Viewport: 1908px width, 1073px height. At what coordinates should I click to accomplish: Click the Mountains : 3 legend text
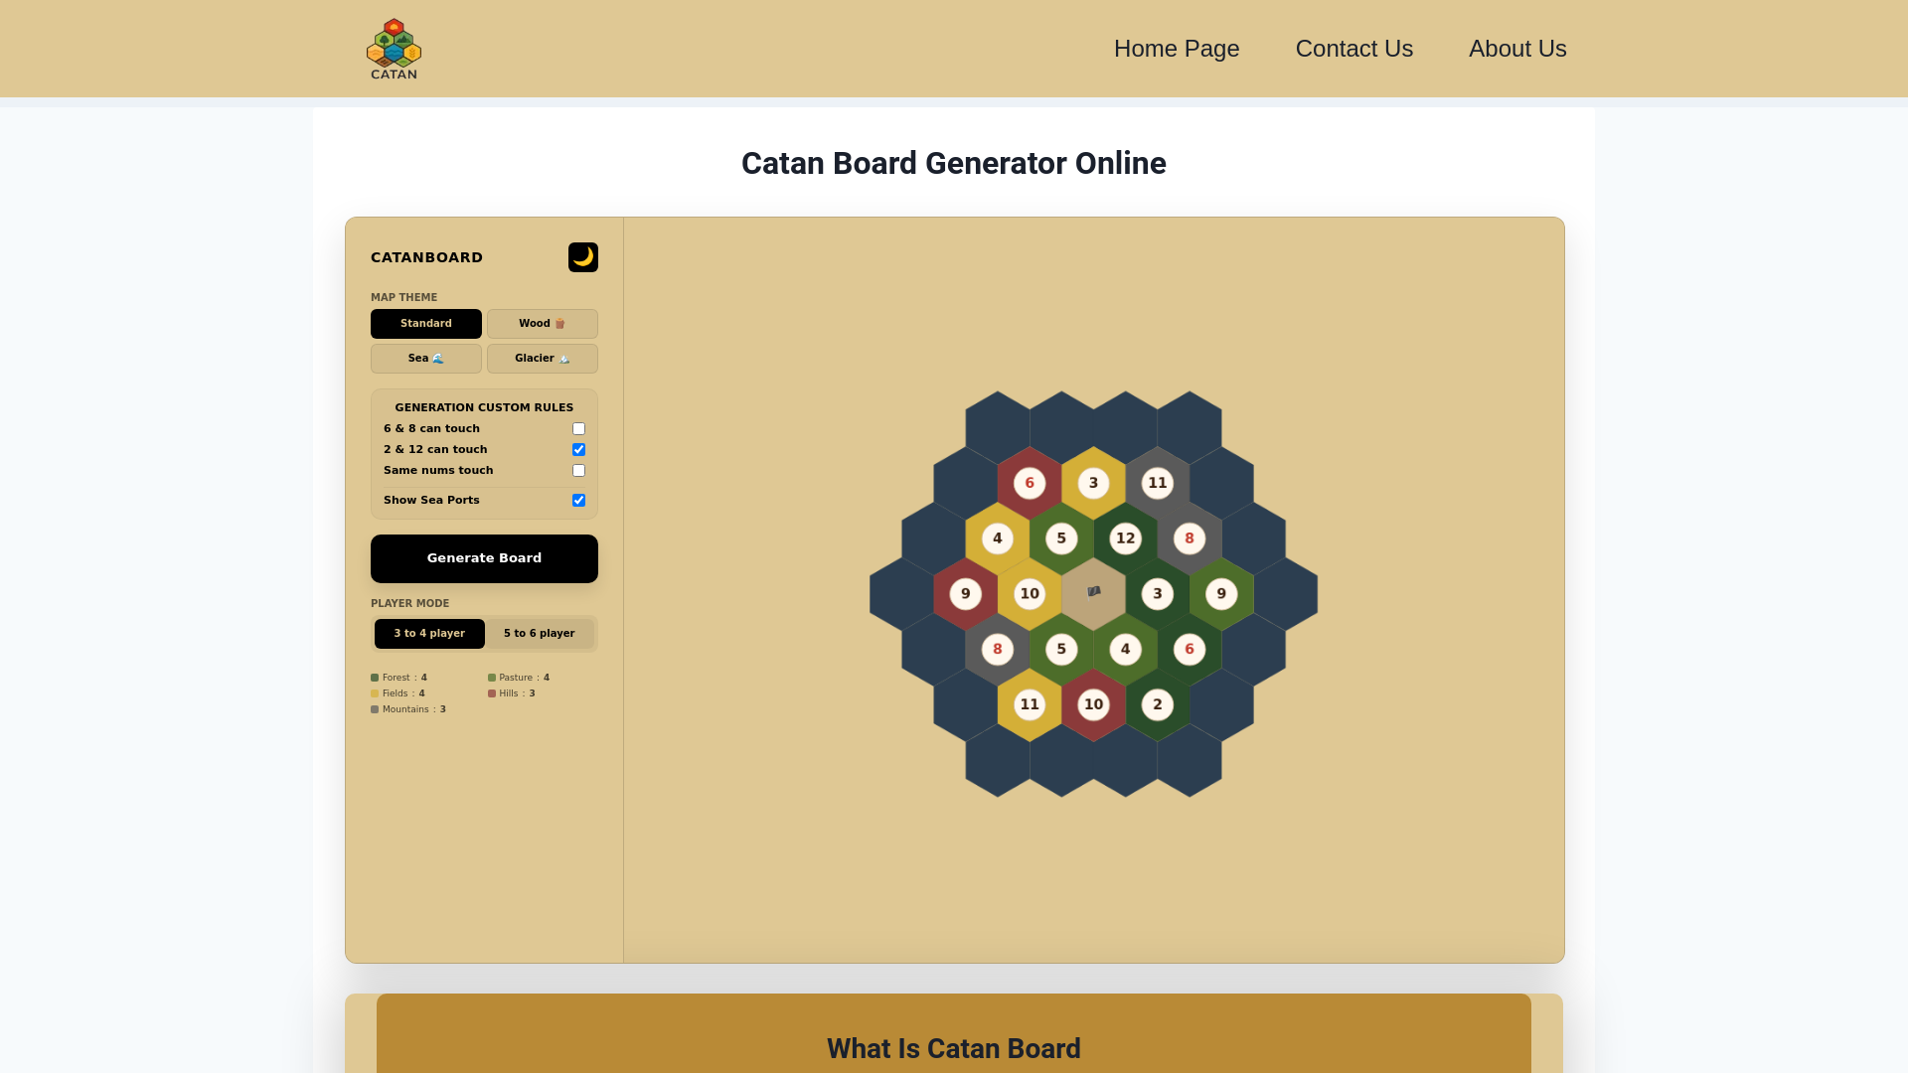[414, 709]
